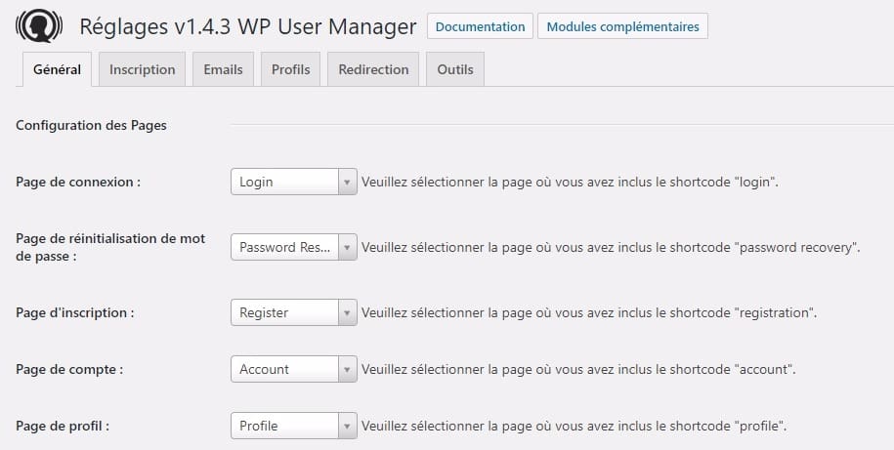894x450 pixels.
Task: Click the description mentioning shortcode "login"
Action: (570, 183)
